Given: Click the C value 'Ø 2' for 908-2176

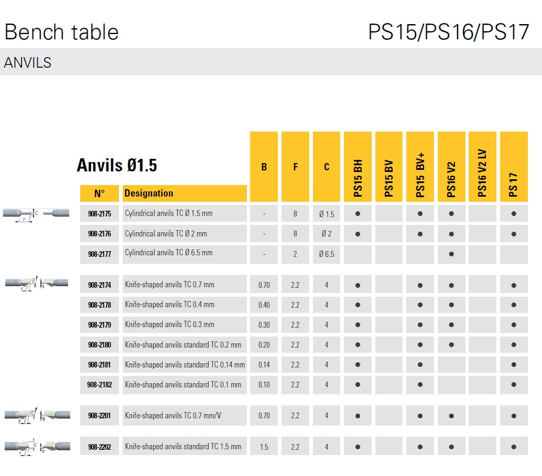Looking at the screenshot, I should click(327, 234).
